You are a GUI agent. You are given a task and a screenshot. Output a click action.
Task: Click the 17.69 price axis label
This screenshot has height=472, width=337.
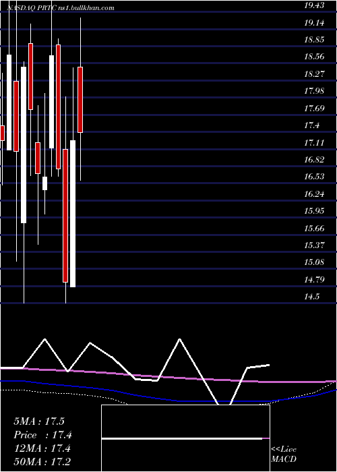pos(314,108)
